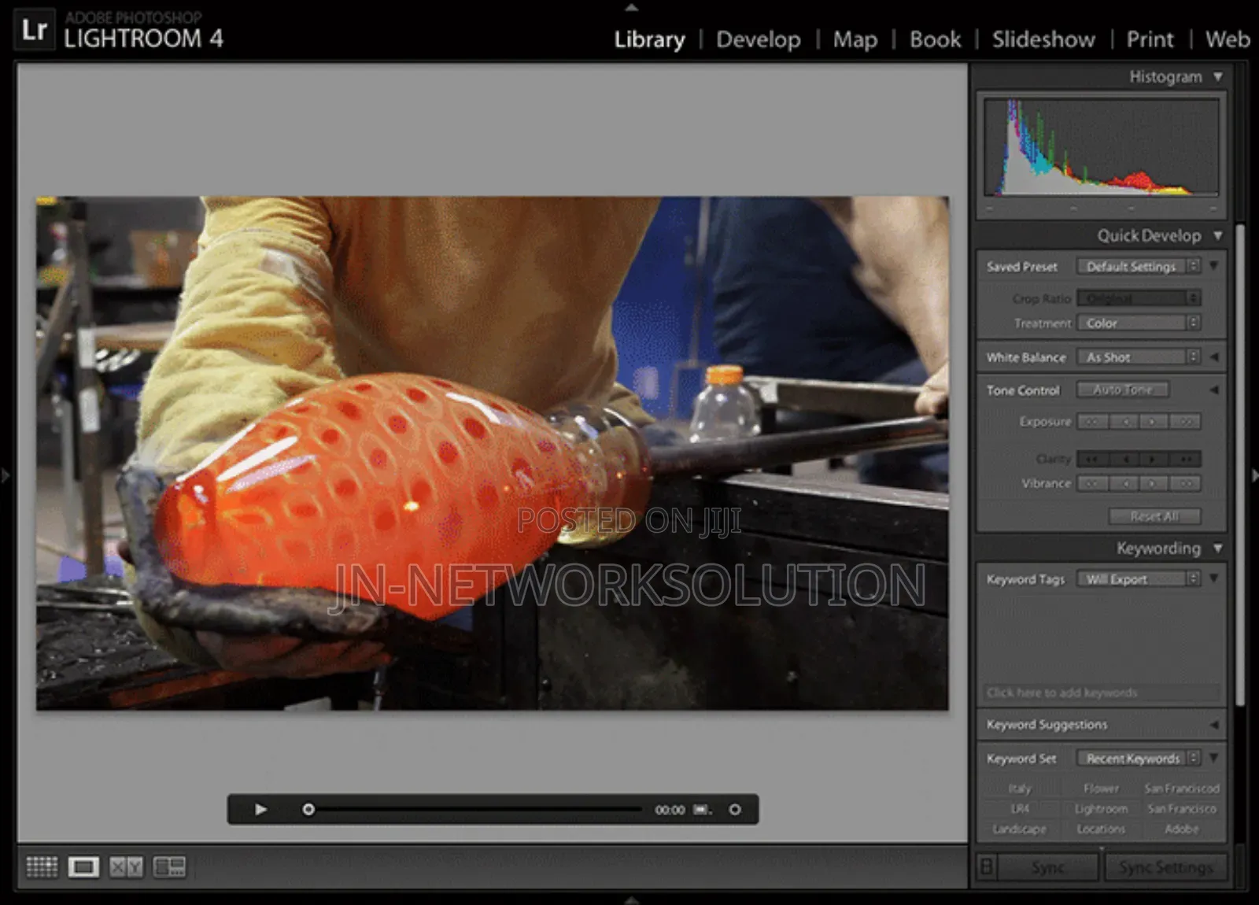Open the Book module
1259x905 pixels.
coord(935,39)
